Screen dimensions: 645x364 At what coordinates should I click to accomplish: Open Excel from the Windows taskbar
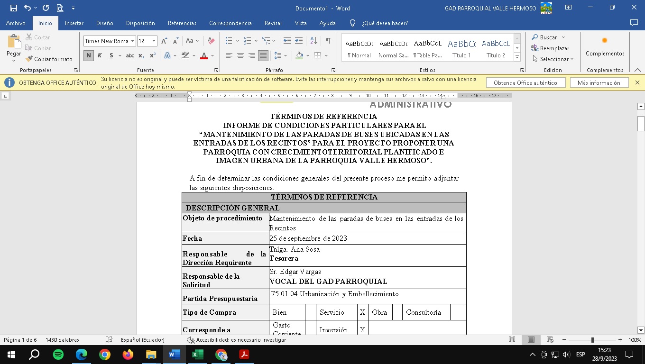coord(197,355)
